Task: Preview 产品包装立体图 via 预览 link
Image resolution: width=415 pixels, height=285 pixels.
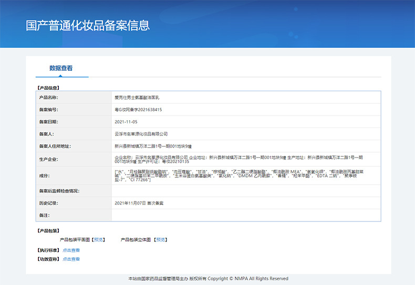Action: pyautogui.click(x=160, y=239)
